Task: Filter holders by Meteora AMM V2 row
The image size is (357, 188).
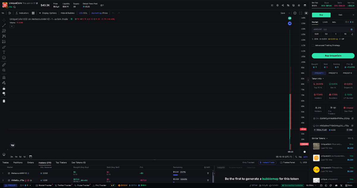Action: (208, 173)
